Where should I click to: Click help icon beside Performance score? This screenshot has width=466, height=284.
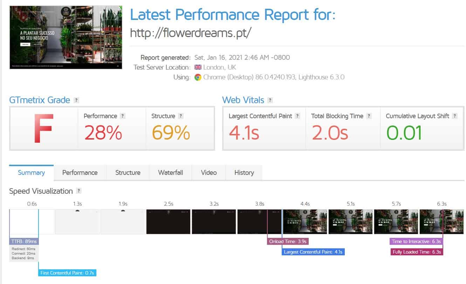(x=123, y=116)
